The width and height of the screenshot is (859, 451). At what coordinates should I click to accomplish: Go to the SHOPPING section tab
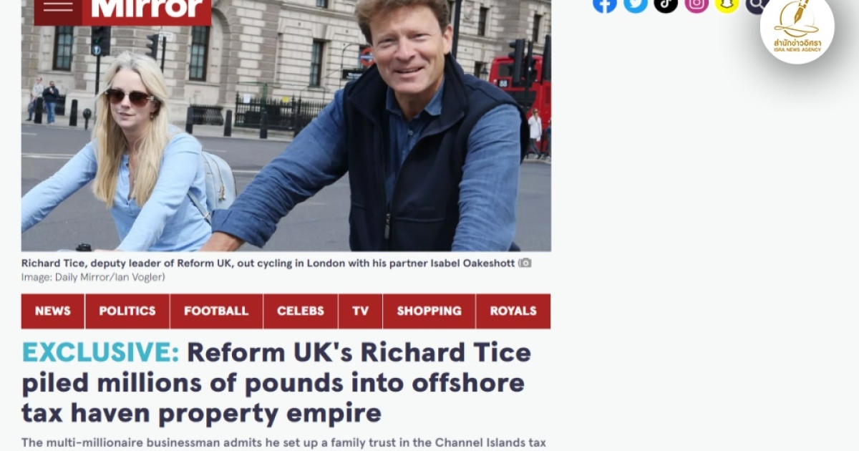coord(429,311)
